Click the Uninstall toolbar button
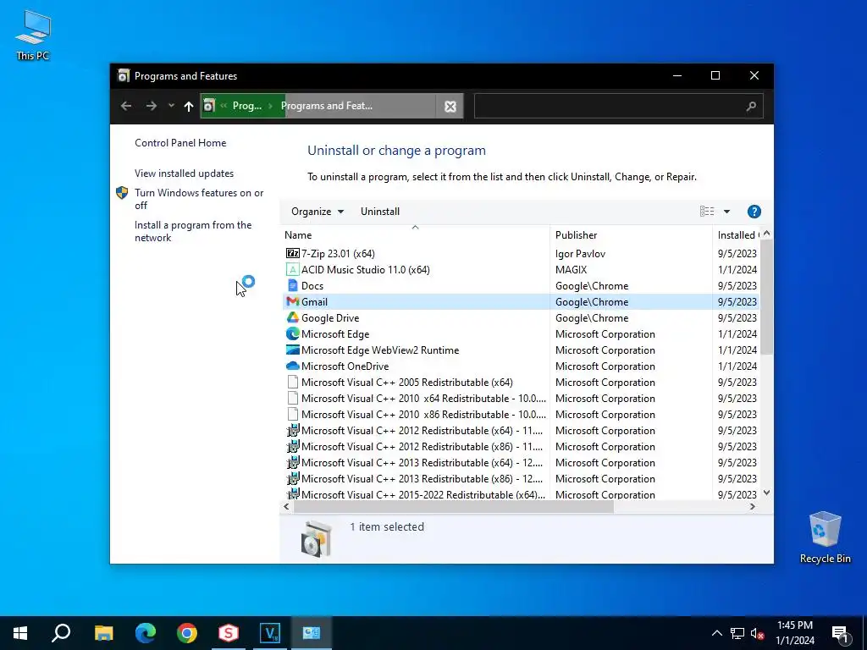Viewport: 867px width, 650px height. [x=380, y=212]
